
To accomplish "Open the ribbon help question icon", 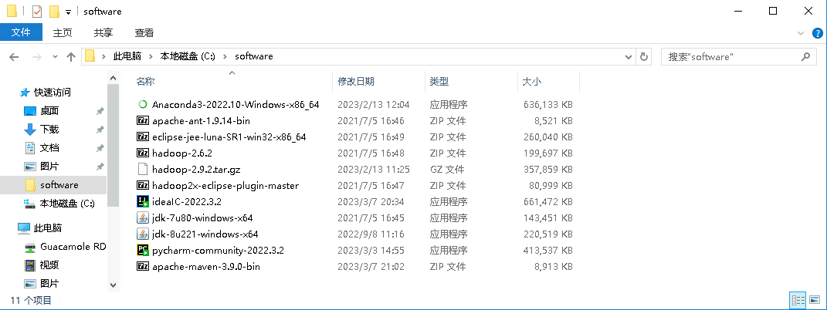I will (816, 32).
